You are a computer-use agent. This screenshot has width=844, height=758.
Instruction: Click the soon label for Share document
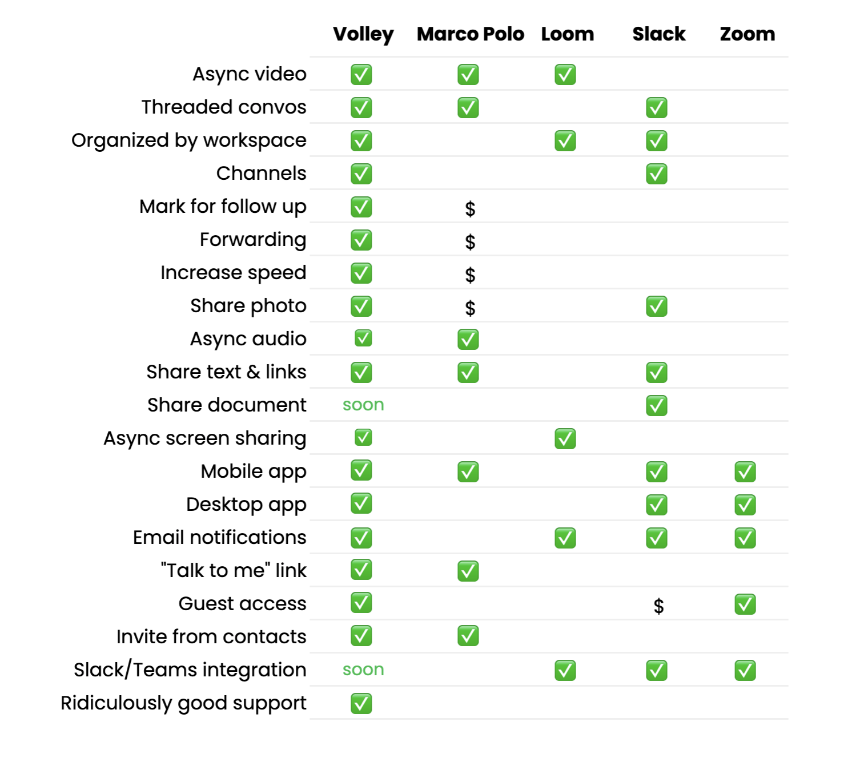pyautogui.click(x=363, y=405)
